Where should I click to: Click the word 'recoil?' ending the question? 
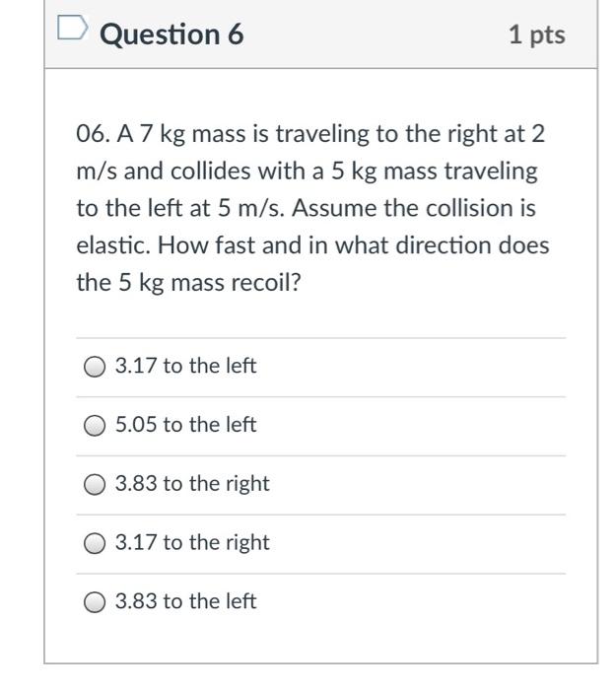[x=265, y=283]
